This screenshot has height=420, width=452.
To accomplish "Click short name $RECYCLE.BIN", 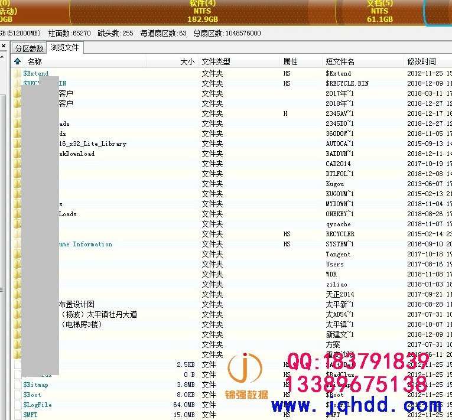I will 347,83.
